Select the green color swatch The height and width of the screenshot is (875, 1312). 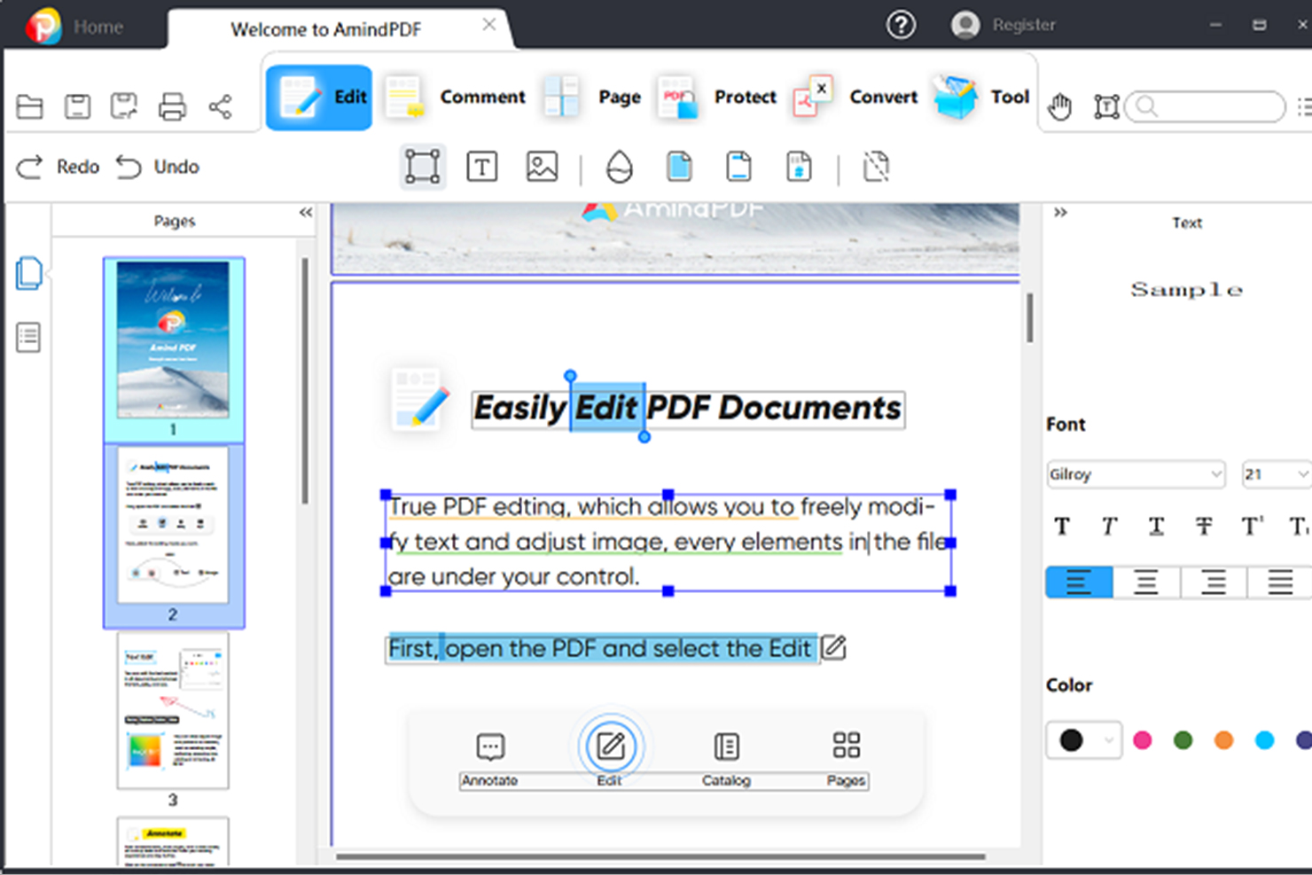(x=1182, y=739)
